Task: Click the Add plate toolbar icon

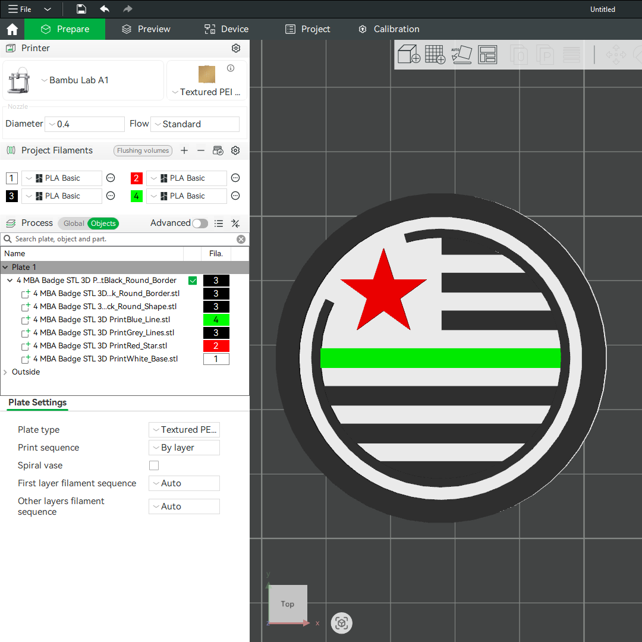Action: tap(435, 55)
